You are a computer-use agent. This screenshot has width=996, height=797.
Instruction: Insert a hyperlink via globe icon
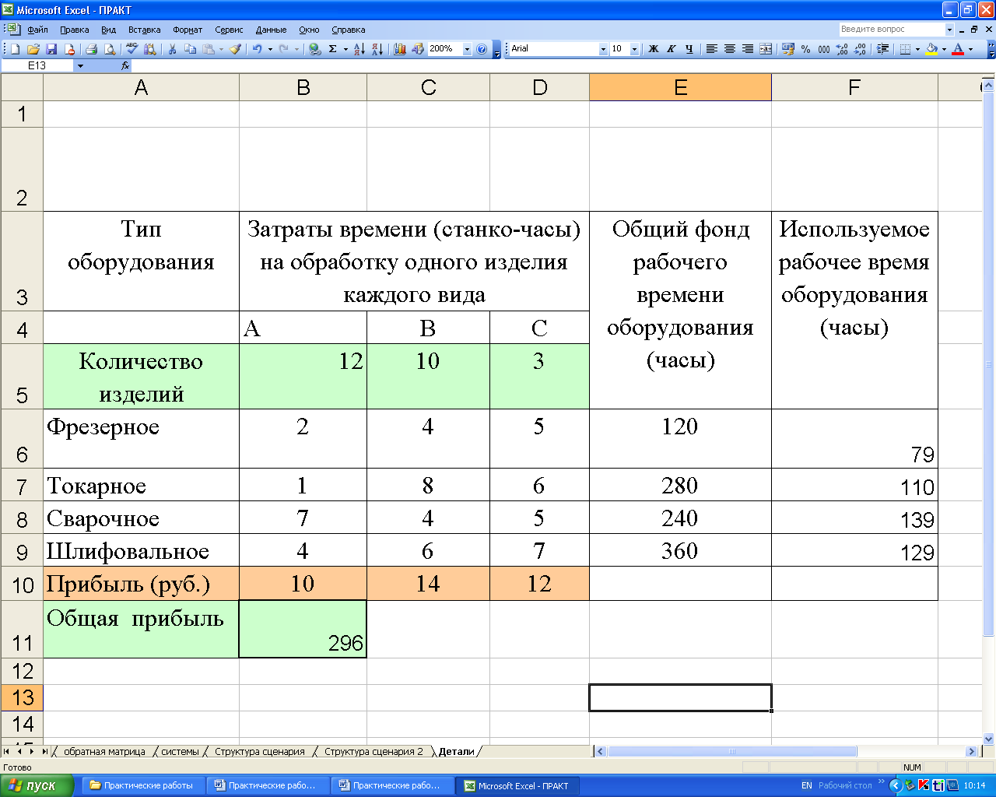pyautogui.click(x=315, y=49)
